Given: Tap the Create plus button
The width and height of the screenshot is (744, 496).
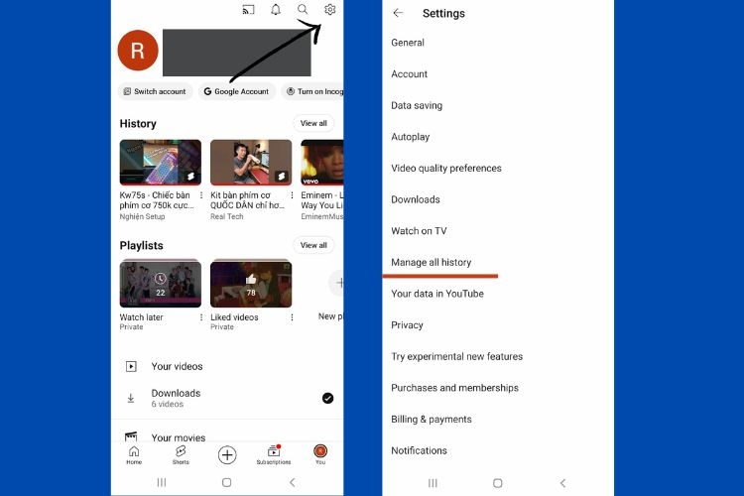Looking at the screenshot, I should (x=227, y=454).
